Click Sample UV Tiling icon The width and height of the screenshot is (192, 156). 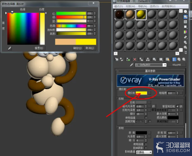[185, 27]
